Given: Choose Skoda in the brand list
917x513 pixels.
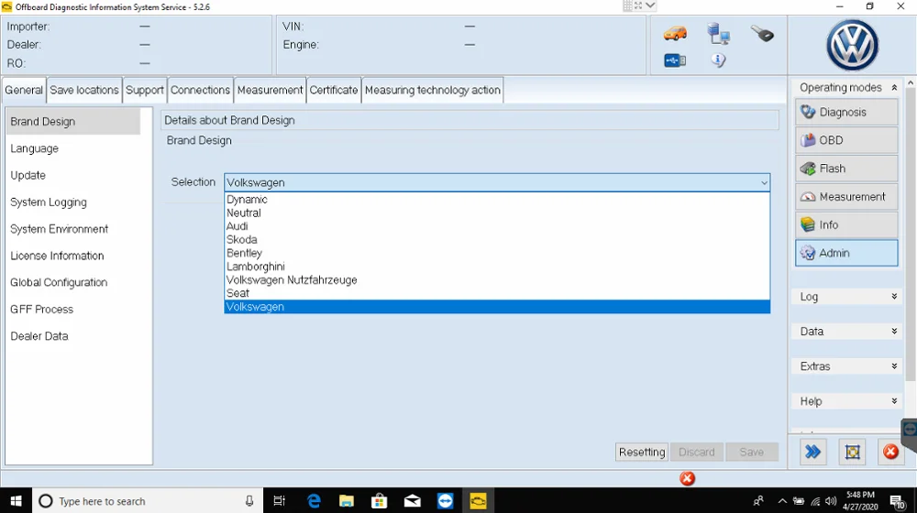Looking at the screenshot, I should [x=242, y=240].
